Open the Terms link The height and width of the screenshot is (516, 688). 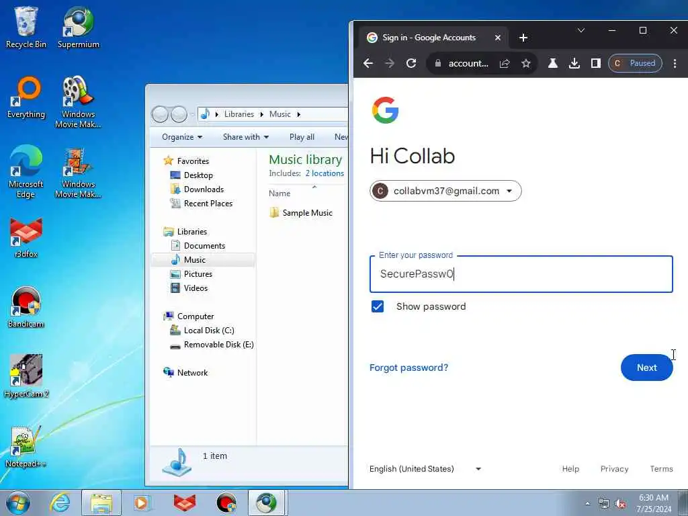point(661,468)
